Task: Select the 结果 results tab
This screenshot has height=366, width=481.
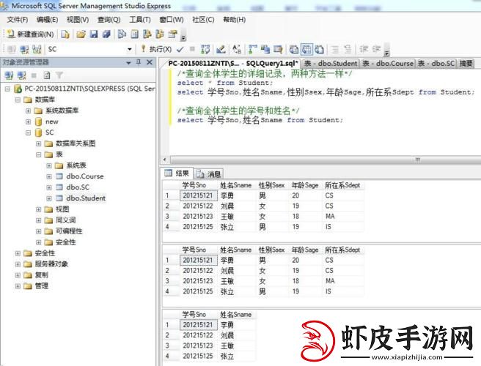Action: 177,173
